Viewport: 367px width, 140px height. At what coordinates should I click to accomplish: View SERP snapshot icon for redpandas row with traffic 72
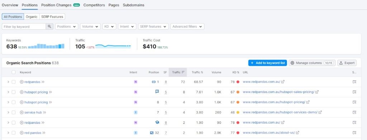point(354,82)
